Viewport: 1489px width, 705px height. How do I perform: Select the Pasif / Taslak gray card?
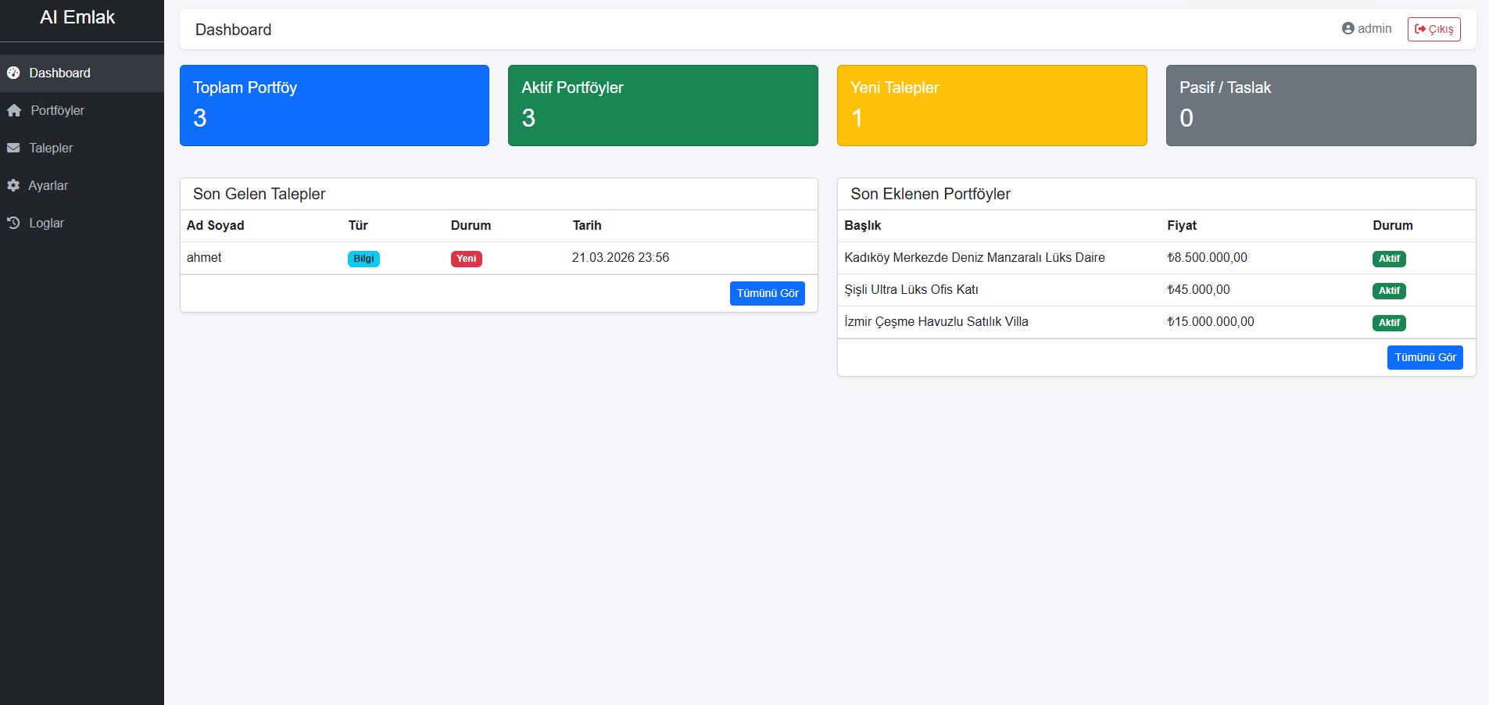1321,106
